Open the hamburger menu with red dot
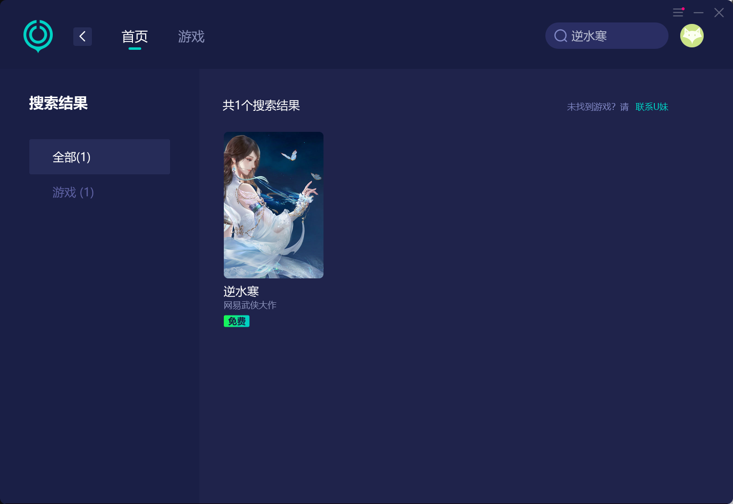The image size is (733, 504). click(x=678, y=13)
